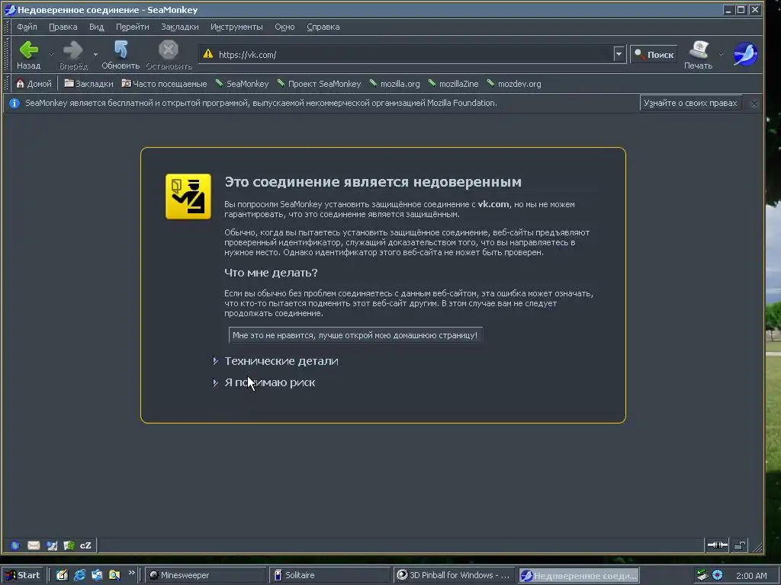Expand the quick launch overflow chevron
Viewport: 781px width, 585px height.
tap(131, 573)
